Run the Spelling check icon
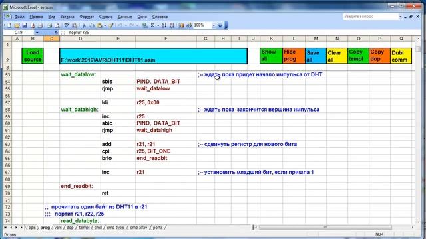Screen dimensions: 426x239 (67, 25)
